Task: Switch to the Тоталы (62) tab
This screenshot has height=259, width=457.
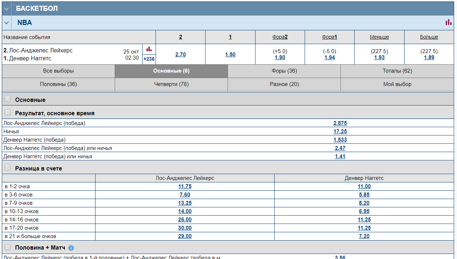Action: [x=397, y=71]
